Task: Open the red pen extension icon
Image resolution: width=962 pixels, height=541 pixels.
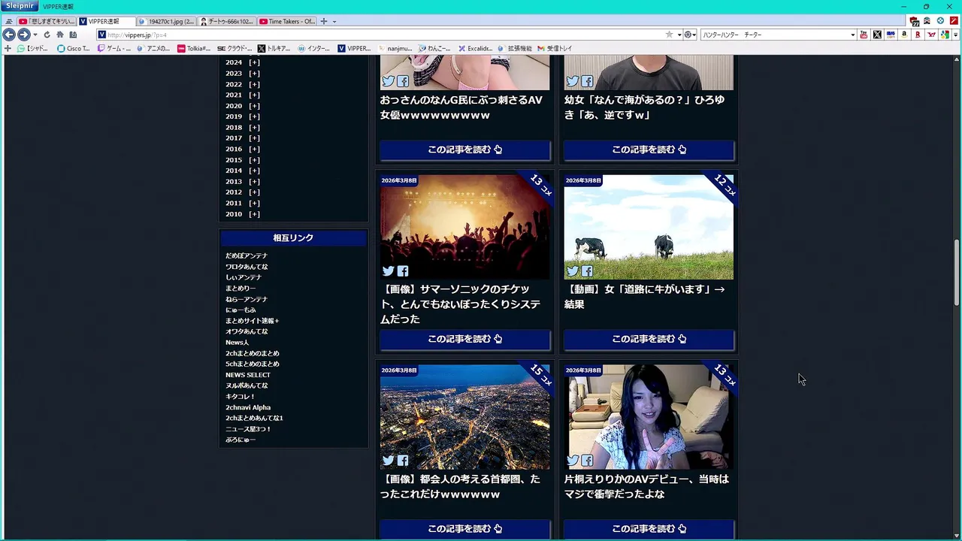Action: [954, 21]
